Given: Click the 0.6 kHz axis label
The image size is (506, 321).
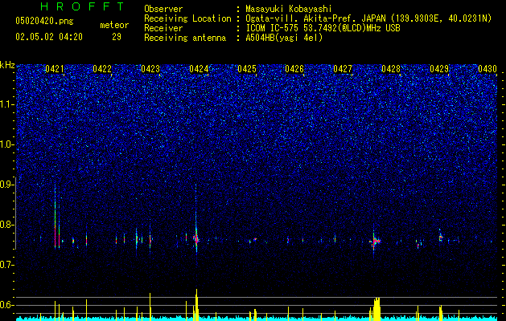Looking at the screenshot, I should (7, 305).
